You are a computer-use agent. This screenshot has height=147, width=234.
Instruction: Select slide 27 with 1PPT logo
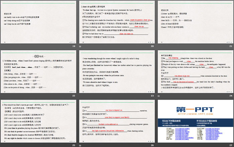[x=195, y=120]
